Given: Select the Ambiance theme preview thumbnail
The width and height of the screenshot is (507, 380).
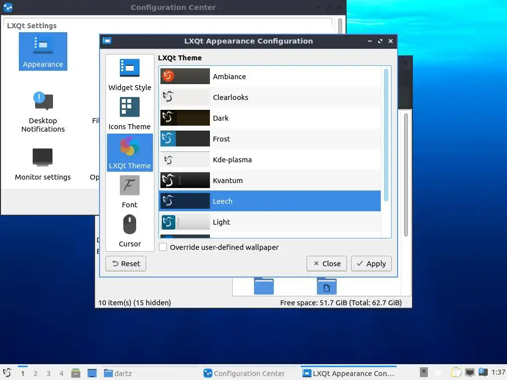Looking at the screenshot, I should tap(185, 76).
